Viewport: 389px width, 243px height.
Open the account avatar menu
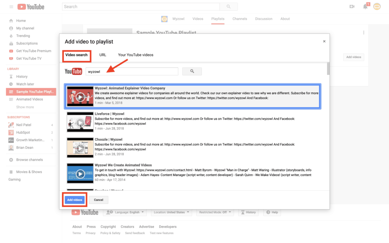377,7
